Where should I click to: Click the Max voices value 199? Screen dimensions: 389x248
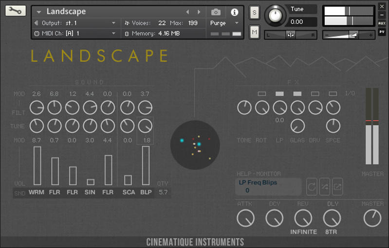[193, 23]
